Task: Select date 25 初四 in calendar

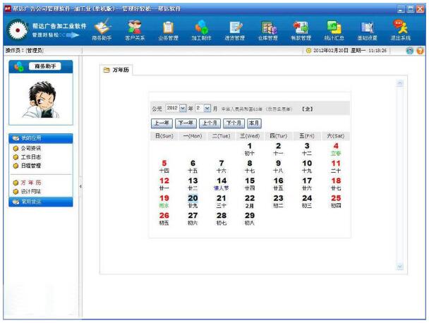Action: 336,201
